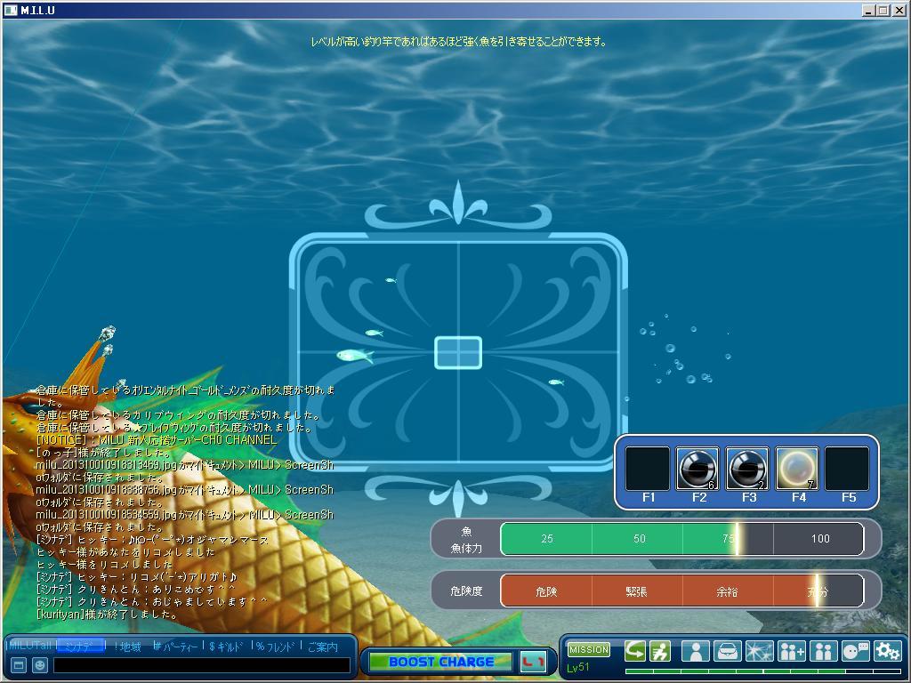This screenshot has height=683, width=911.
Task: Click the running figure icon
Action: (659, 651)
